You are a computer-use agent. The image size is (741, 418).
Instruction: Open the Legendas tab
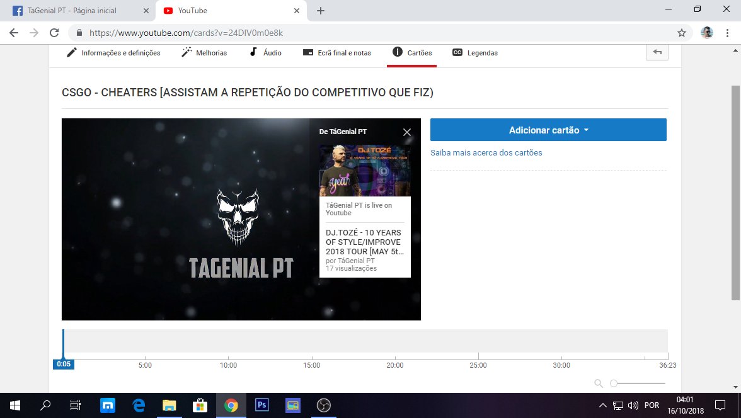pos(475,53)
